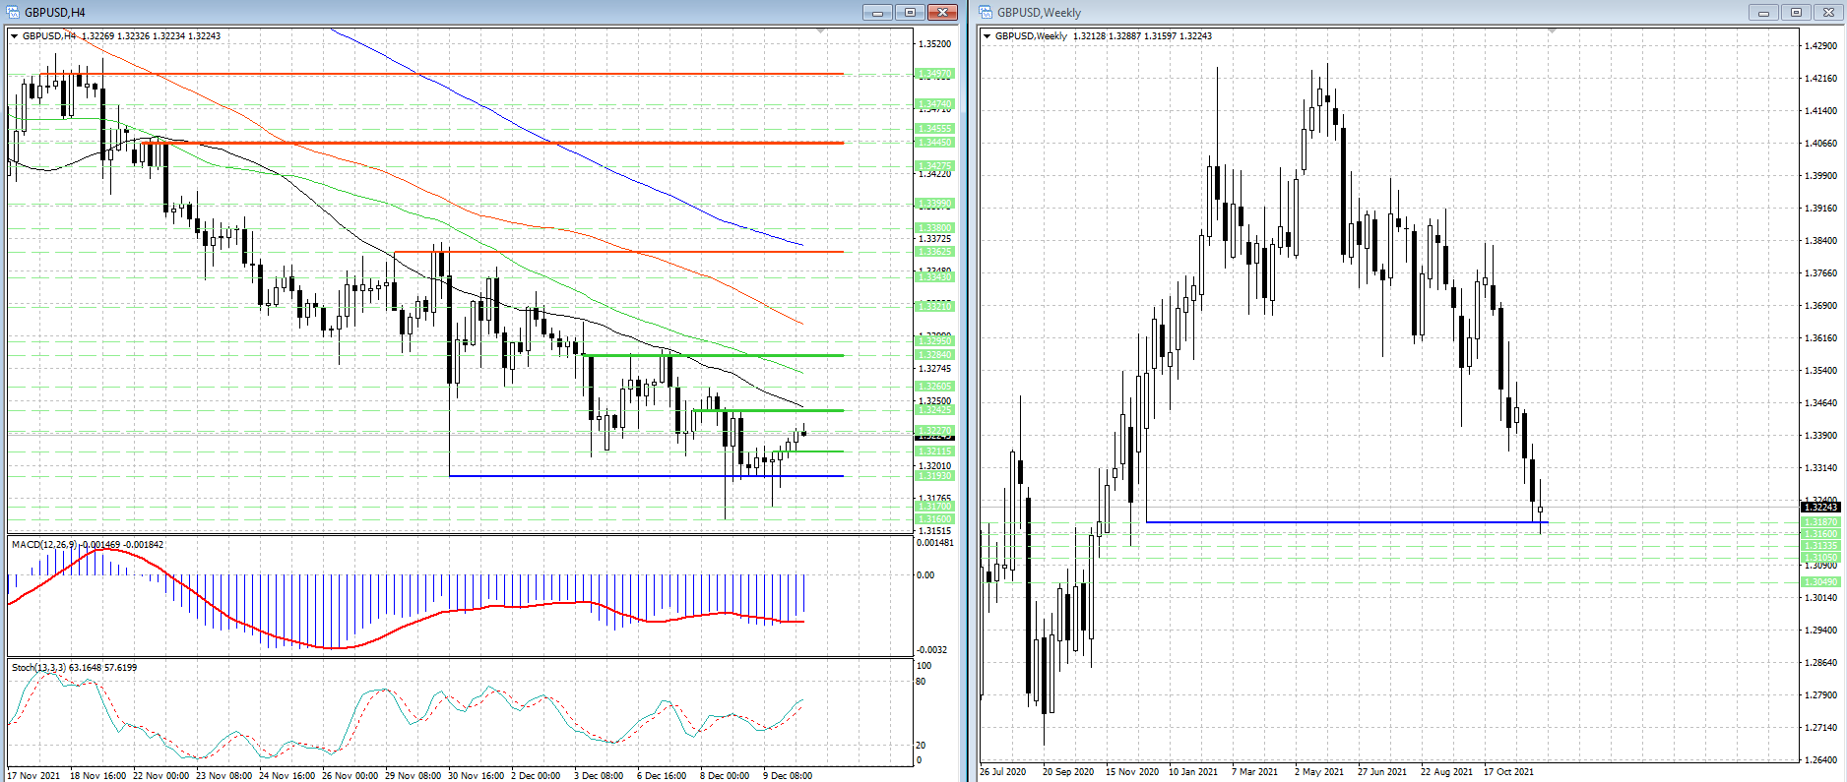
Task: Select the blue horizontal line on H4 chart
Action: tap(640, 476)
